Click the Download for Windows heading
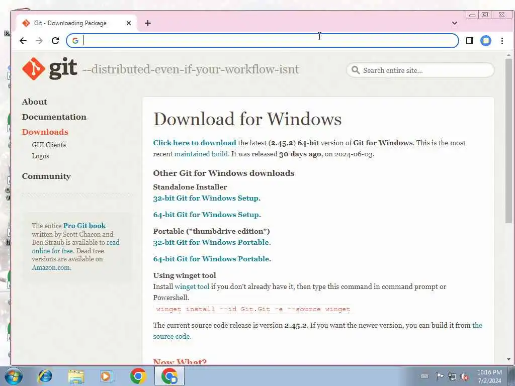This screenshot has width=515, height=386. pos(247,119)
